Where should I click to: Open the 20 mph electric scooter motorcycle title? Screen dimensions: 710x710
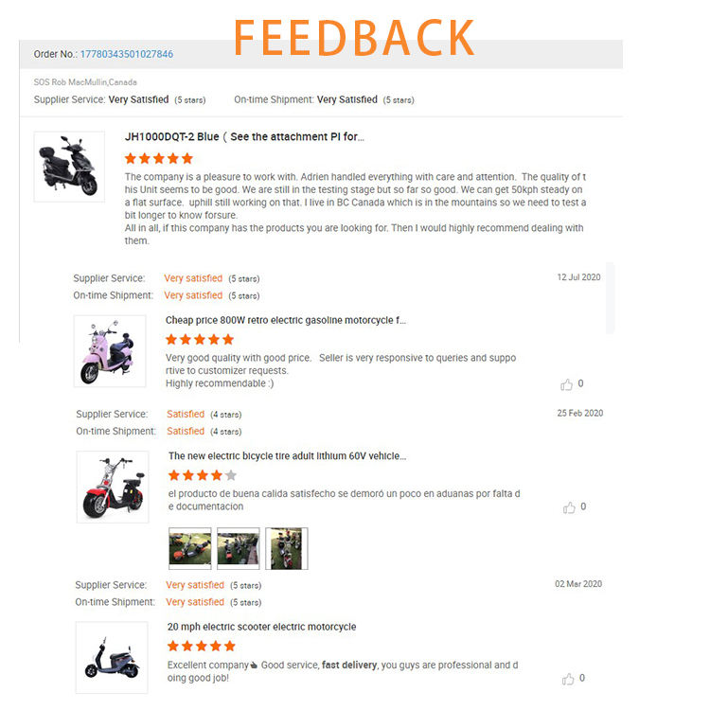click(261, 627)
